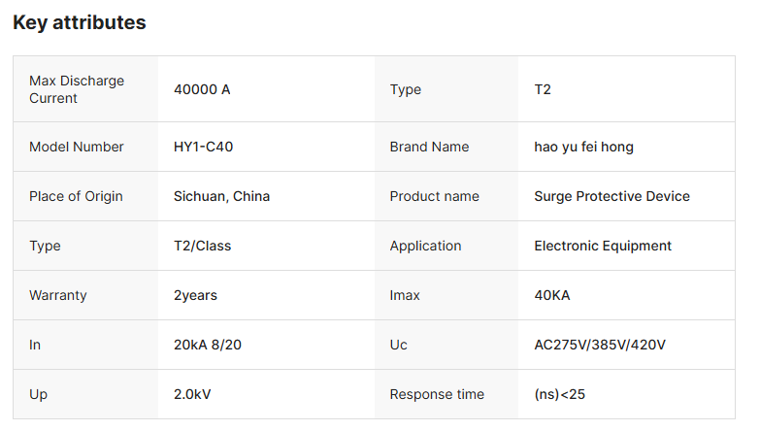Select the "HY1-C40" model value

[x=203, y=147]
